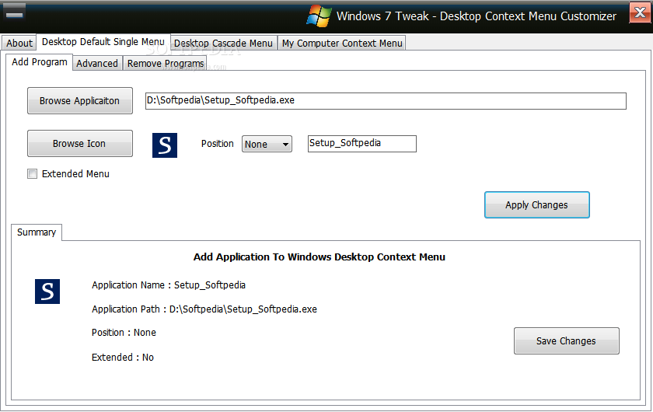Click 'Application Name : Setup_Softpedia' line

coord(169,285)
